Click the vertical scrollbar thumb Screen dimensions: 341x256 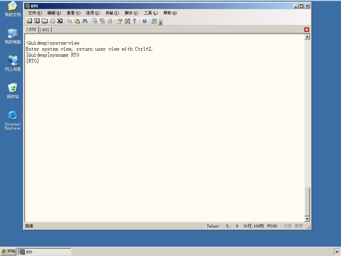(x=307, y=202)
